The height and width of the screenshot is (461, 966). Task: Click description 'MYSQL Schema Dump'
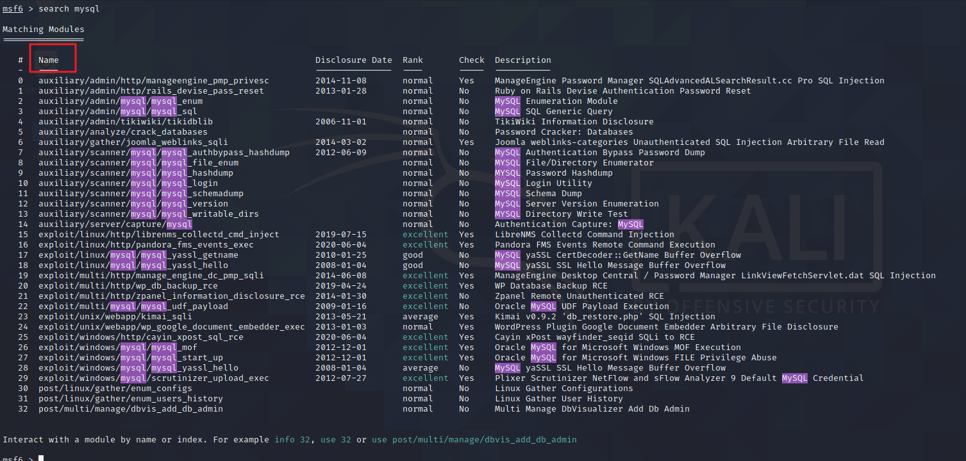(538, 194)
